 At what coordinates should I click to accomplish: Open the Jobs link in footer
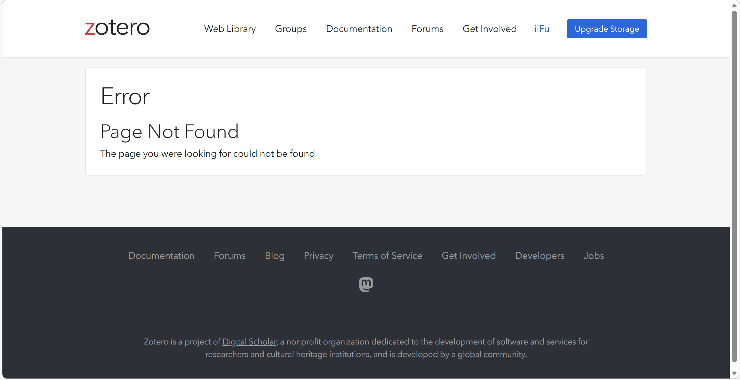coord(594,256)
